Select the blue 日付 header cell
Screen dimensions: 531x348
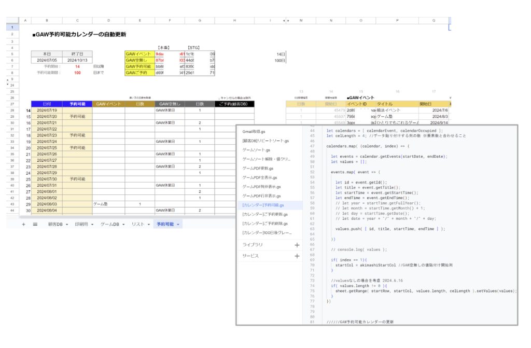(x=47, y=104)
